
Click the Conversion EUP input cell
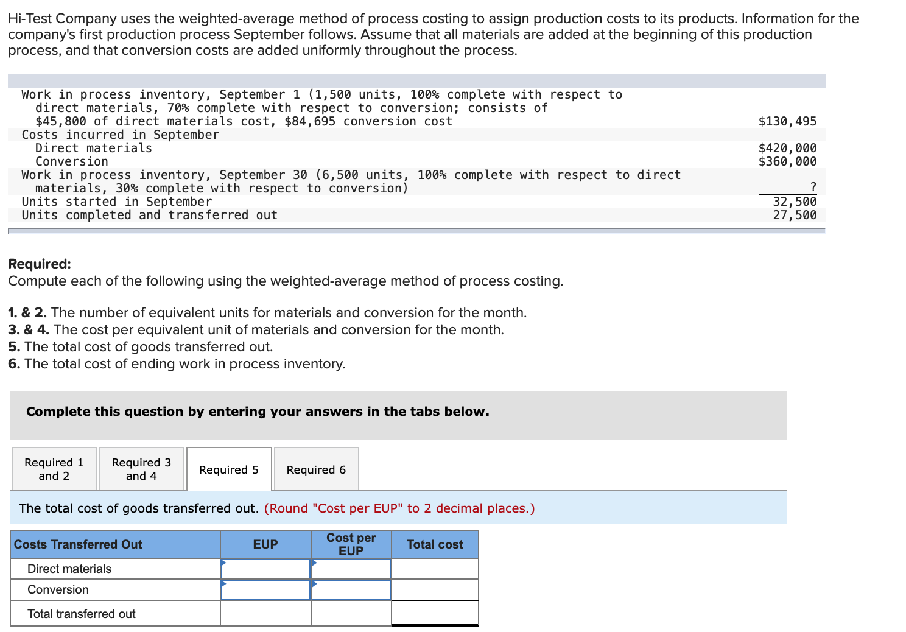266,589
